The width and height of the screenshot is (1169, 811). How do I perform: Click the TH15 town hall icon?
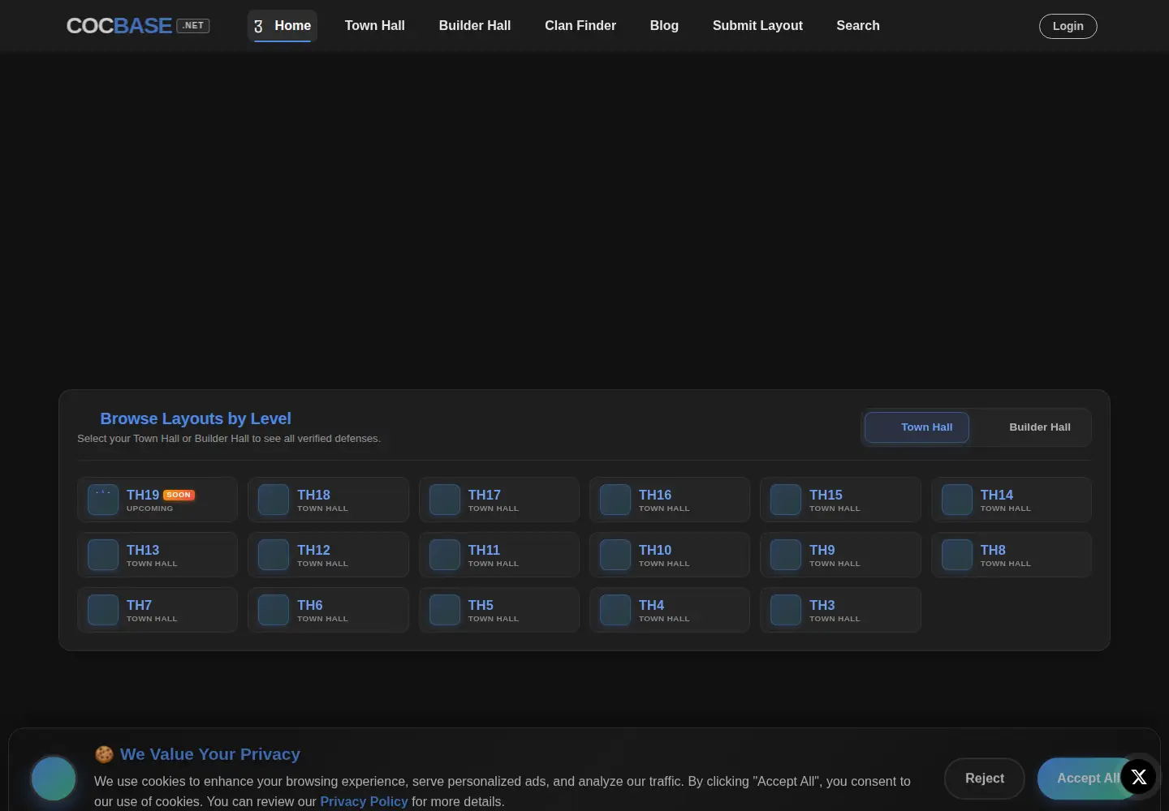[x=786, y=500]
